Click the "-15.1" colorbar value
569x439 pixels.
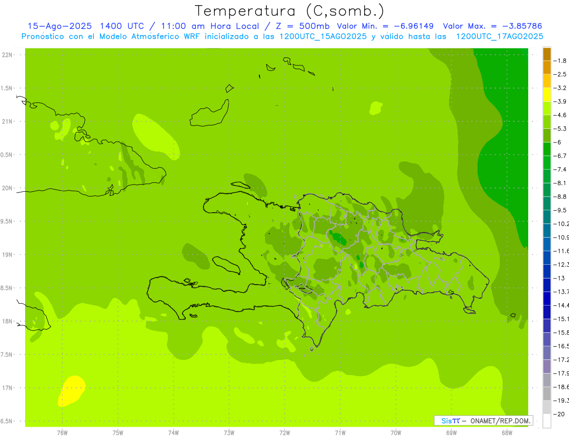[x=561, y=319]
